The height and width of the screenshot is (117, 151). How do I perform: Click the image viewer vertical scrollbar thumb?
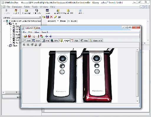(x=137, y=74)
